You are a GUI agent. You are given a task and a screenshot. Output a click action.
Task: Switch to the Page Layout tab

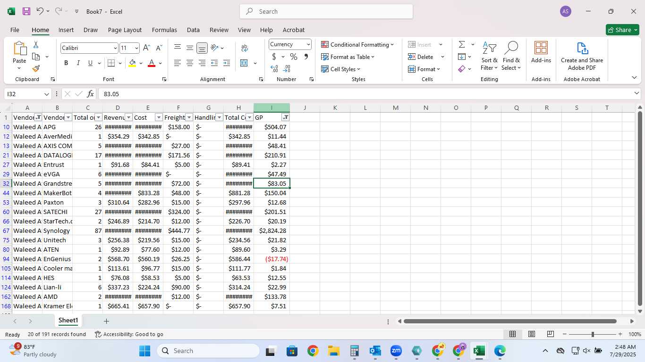point(125,30)
